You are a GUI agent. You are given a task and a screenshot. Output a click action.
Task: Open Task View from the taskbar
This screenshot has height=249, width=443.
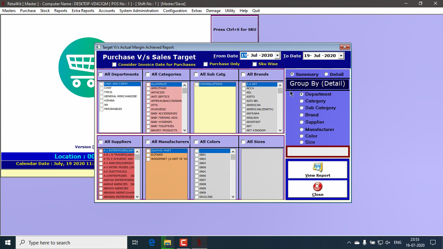click(x=135, y=243)
